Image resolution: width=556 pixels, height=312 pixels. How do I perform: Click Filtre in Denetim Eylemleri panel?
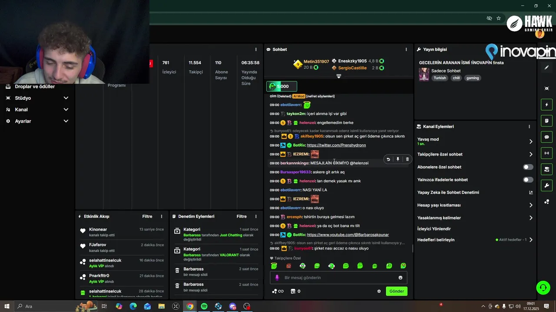[x=242, y=216]
